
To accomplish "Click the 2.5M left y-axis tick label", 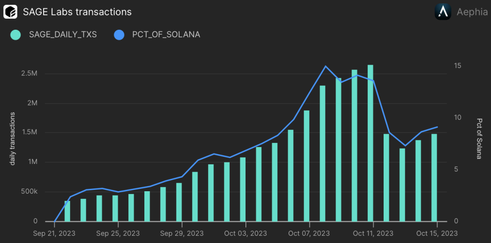I will 28,74.
